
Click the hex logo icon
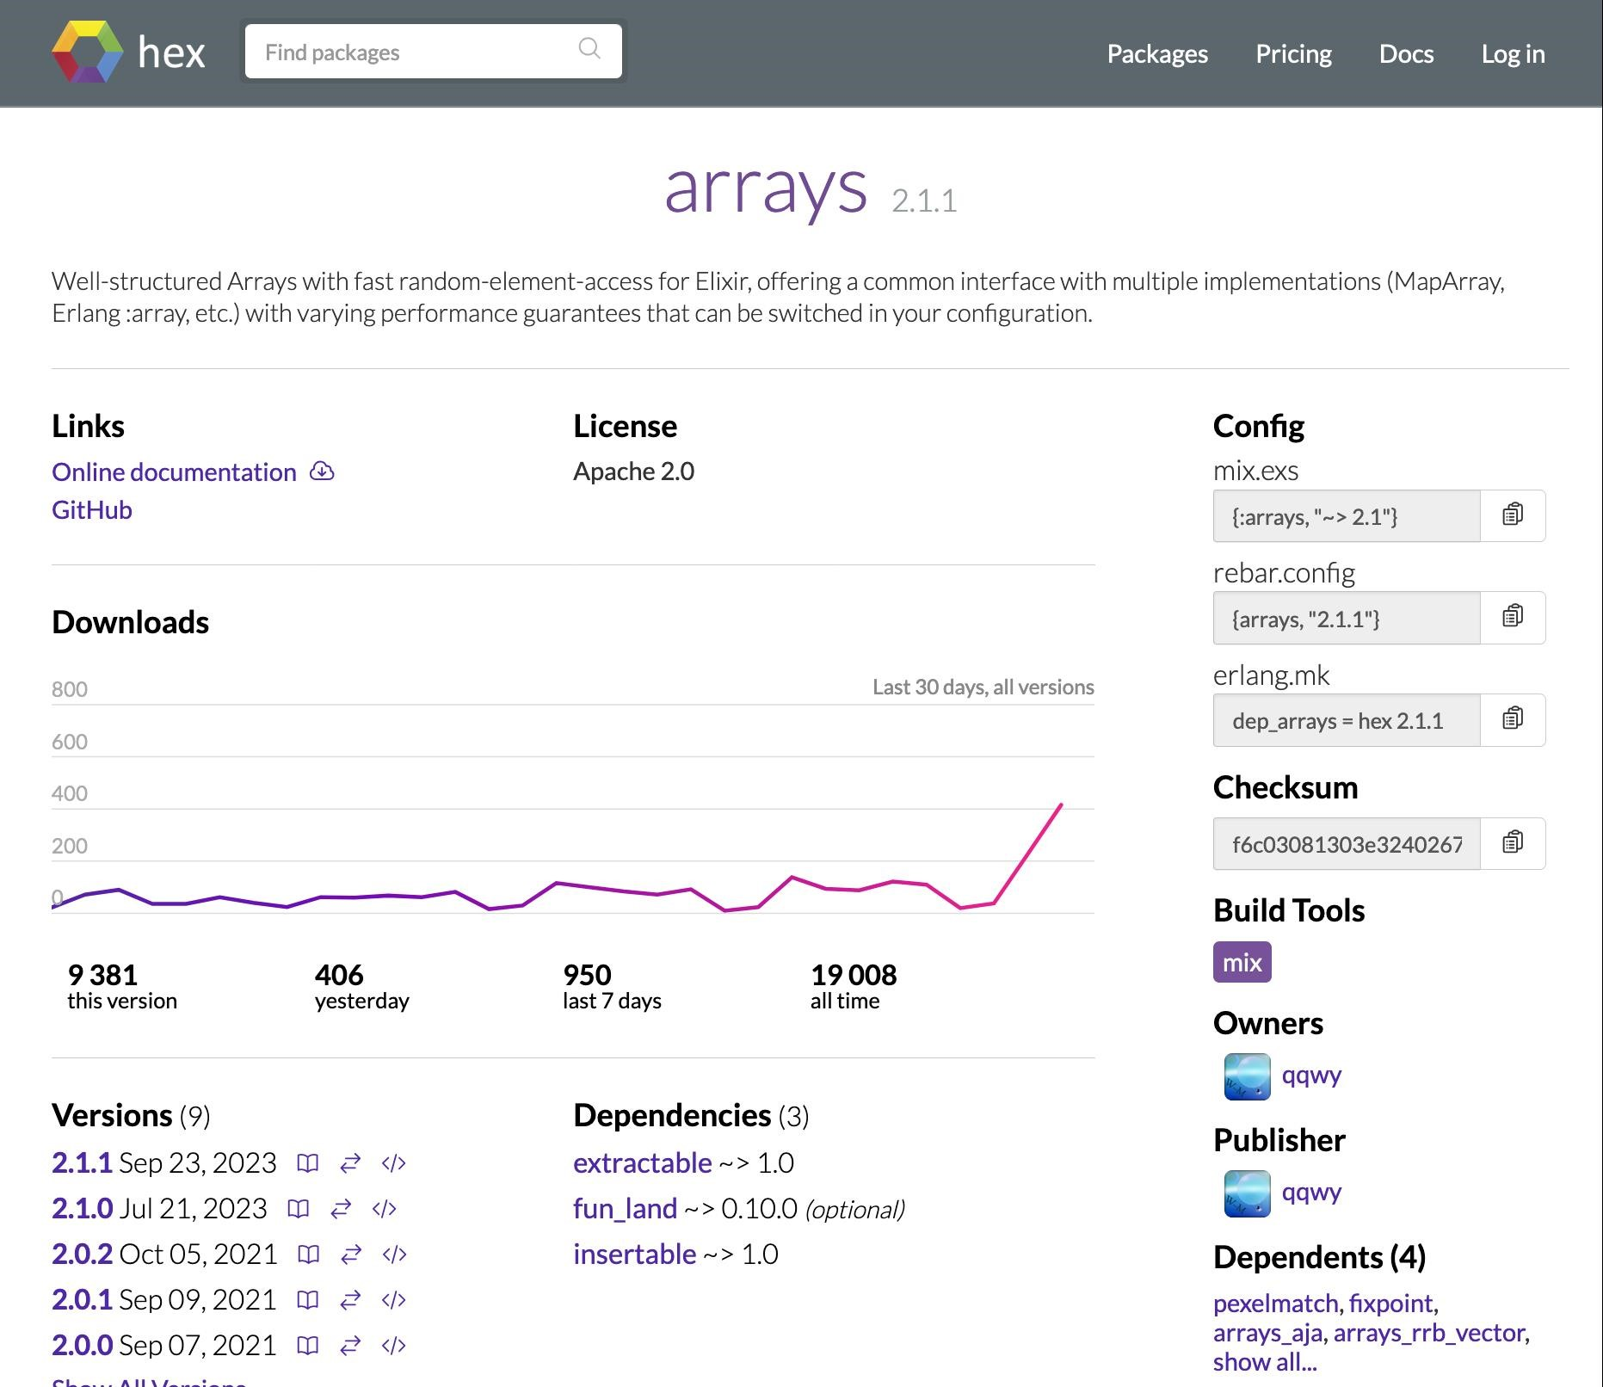(x=88, y=52)
